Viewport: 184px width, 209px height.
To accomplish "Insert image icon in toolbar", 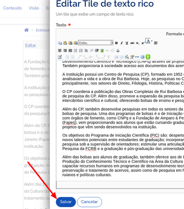I will pos(102,50).
